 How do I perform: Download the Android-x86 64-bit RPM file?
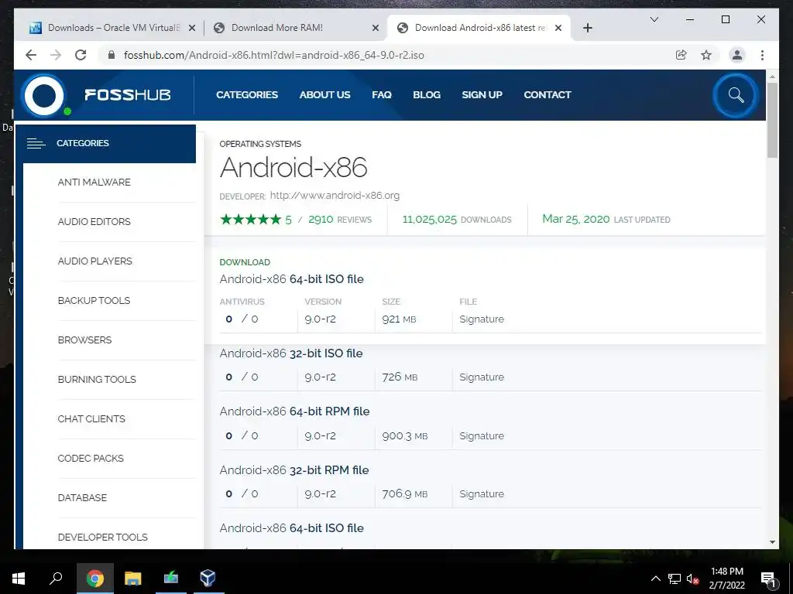[294, 411]
